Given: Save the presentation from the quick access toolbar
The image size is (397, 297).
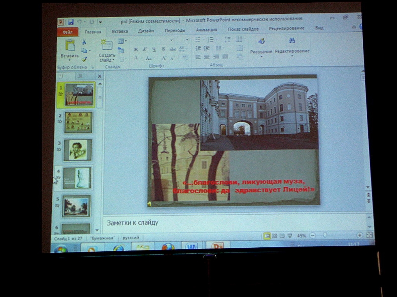Looking at the screenshot, I should pyautogui.click(x=70, y=22).
